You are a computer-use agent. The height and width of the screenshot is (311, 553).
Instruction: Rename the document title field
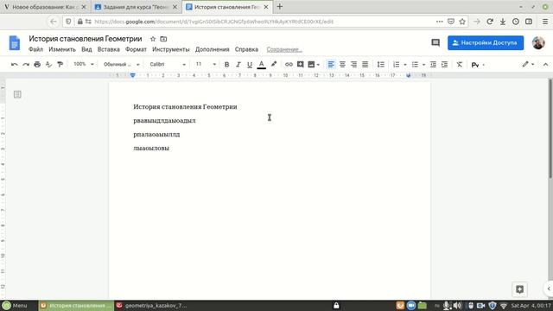(86, 39)
